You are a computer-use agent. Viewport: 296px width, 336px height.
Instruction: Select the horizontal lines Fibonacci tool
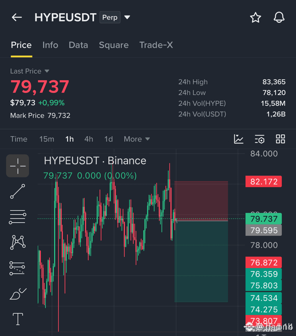[18, 217]
